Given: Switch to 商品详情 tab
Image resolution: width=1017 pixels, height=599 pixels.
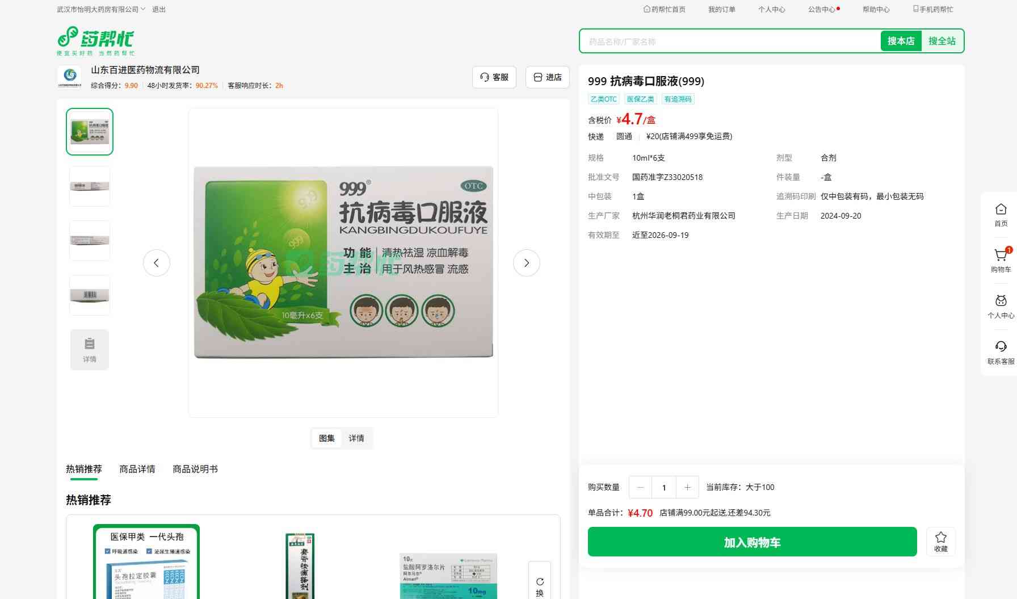Looking at the screenshot, I should [137, 469].
